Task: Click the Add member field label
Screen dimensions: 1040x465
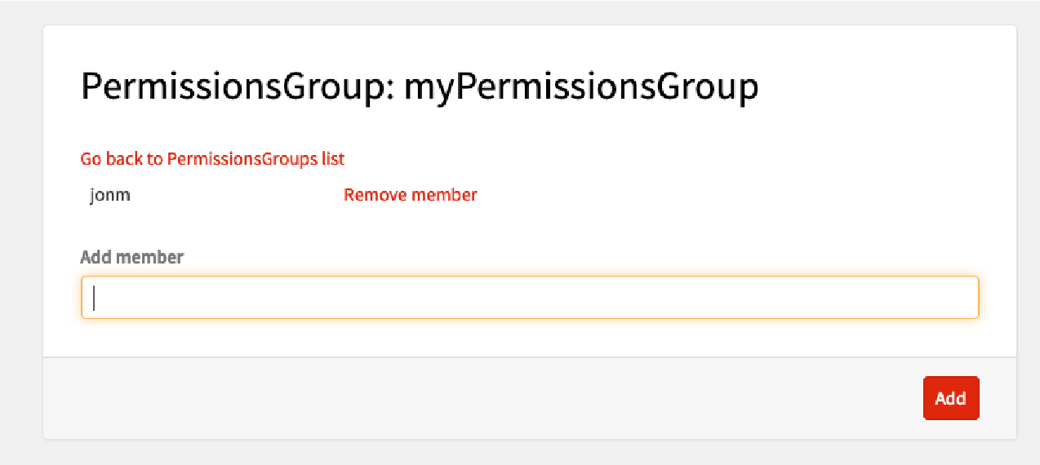Action: [131, 257]
